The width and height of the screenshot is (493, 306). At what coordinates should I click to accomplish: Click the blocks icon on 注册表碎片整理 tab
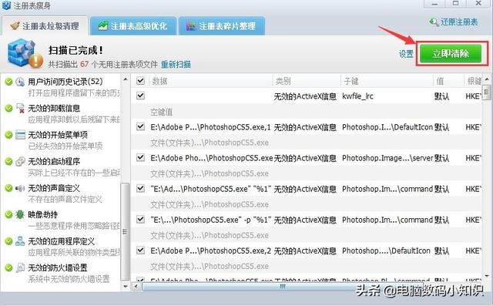(191, 25)
